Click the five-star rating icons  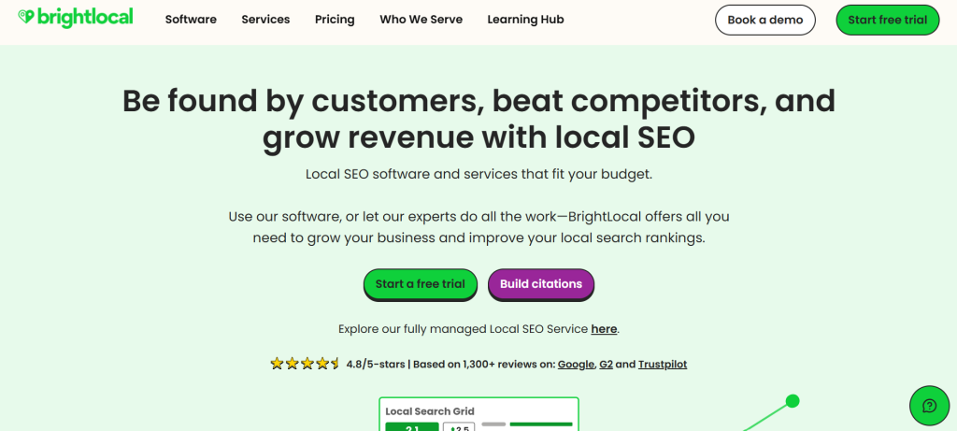305,364
